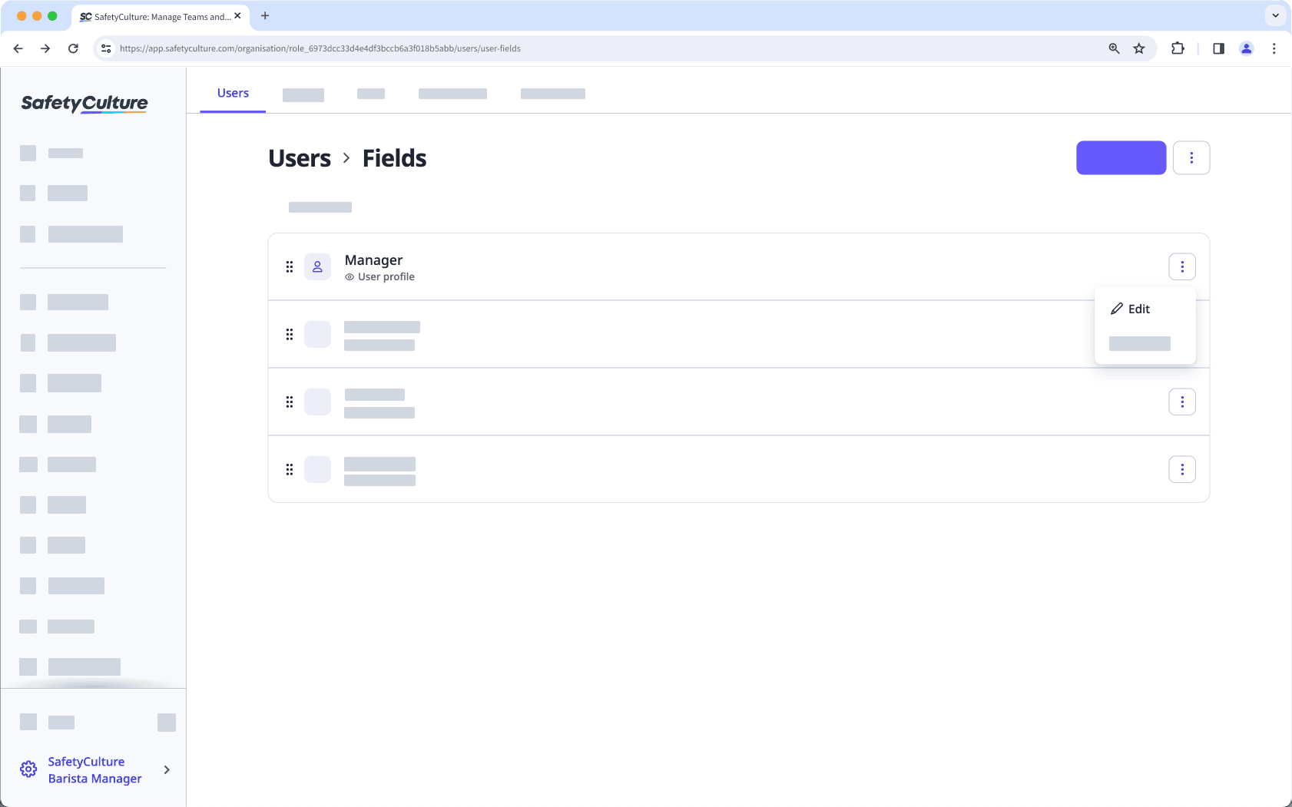
Task: Toggle the browser side panel
Action: click(1217, 48)
